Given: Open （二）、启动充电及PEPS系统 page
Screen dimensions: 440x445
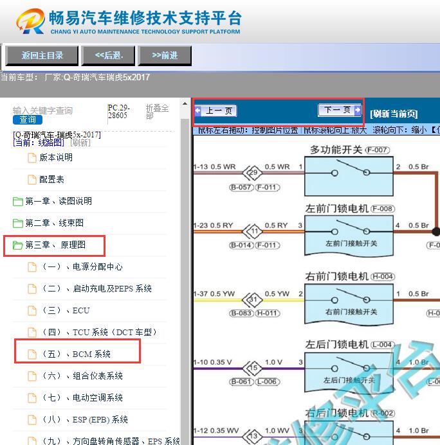Looking at the screenshot, I should 96,288.
